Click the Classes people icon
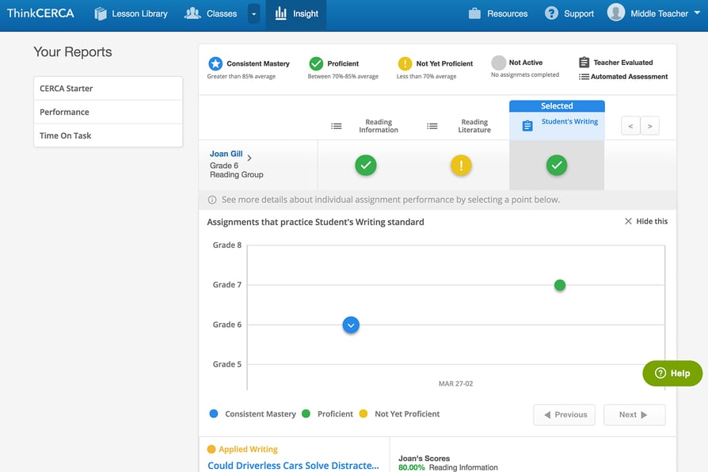The height and width of the screenshot is (472, 708). [192, 13]
